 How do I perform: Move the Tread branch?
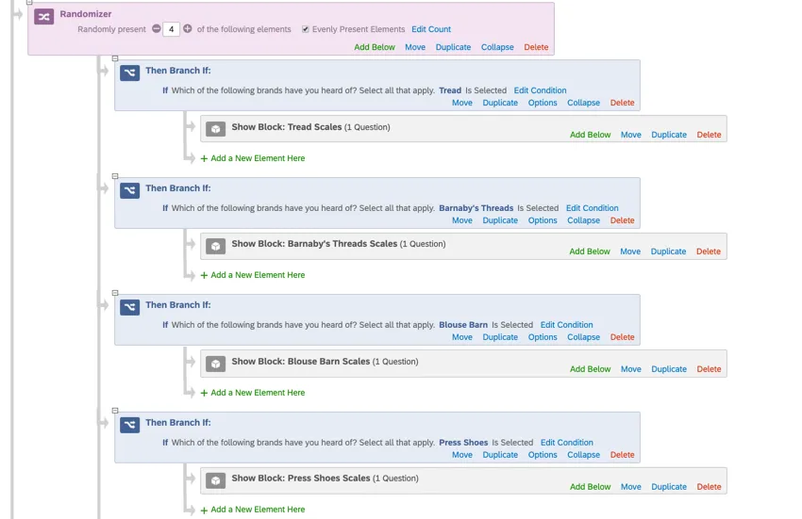[462, 103]
